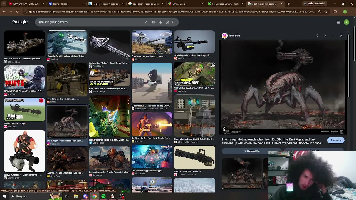Open the Ryu Use A Gun Kotaku result
Image resolution: width=356 pixels, height=200 pixels.
[152, 124]
